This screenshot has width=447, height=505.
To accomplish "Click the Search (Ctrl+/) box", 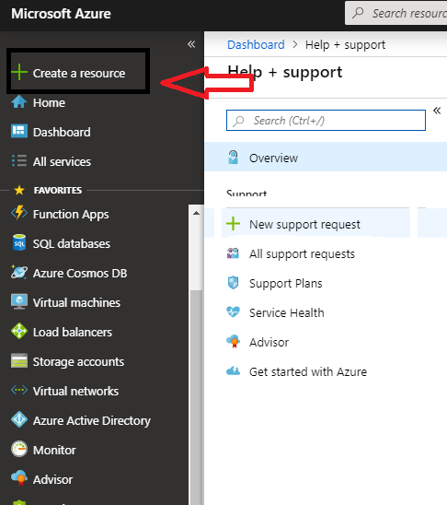I will (x=326, y=121).
